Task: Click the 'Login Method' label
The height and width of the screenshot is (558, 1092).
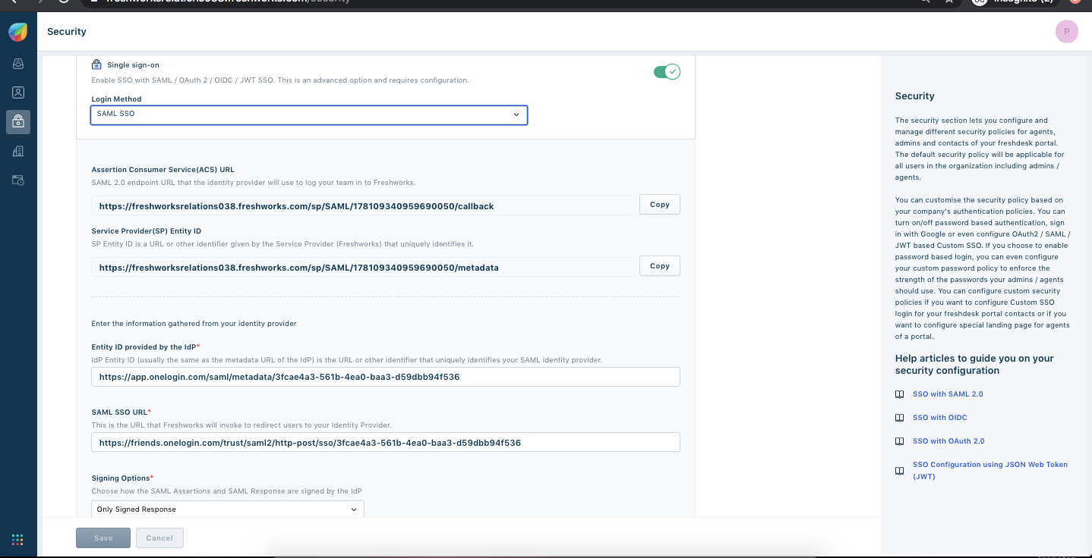Action: coord(116,99)
